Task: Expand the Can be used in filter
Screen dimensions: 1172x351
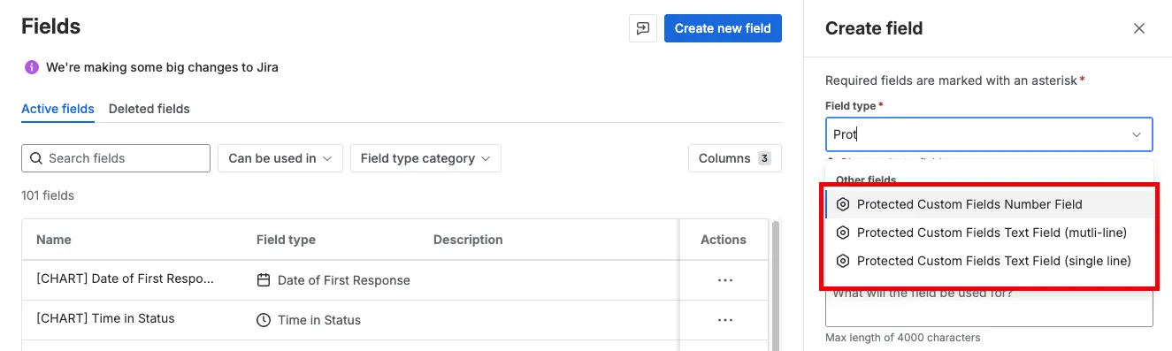Action: (280, 158)
